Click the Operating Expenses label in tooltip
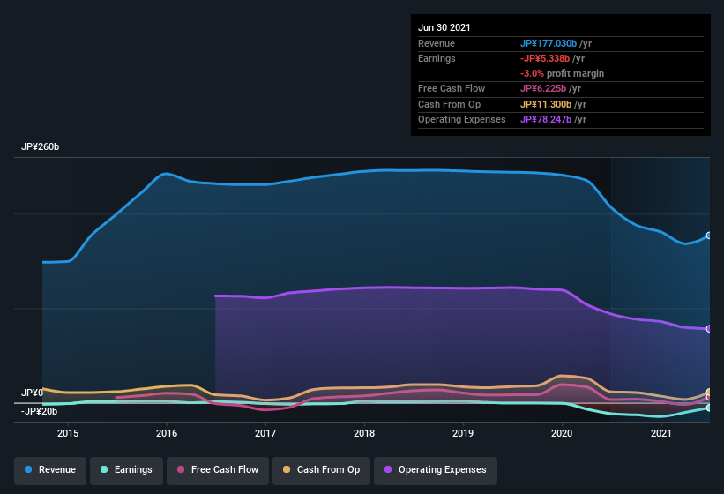The image size is (724, 494). pos(462,119)
